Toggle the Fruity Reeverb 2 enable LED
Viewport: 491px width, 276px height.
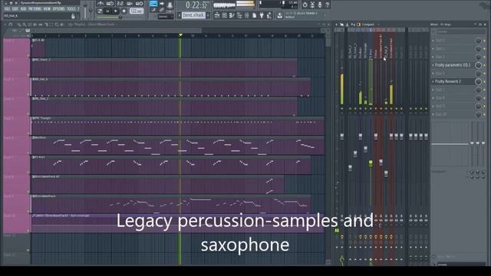tap(484, 81)
